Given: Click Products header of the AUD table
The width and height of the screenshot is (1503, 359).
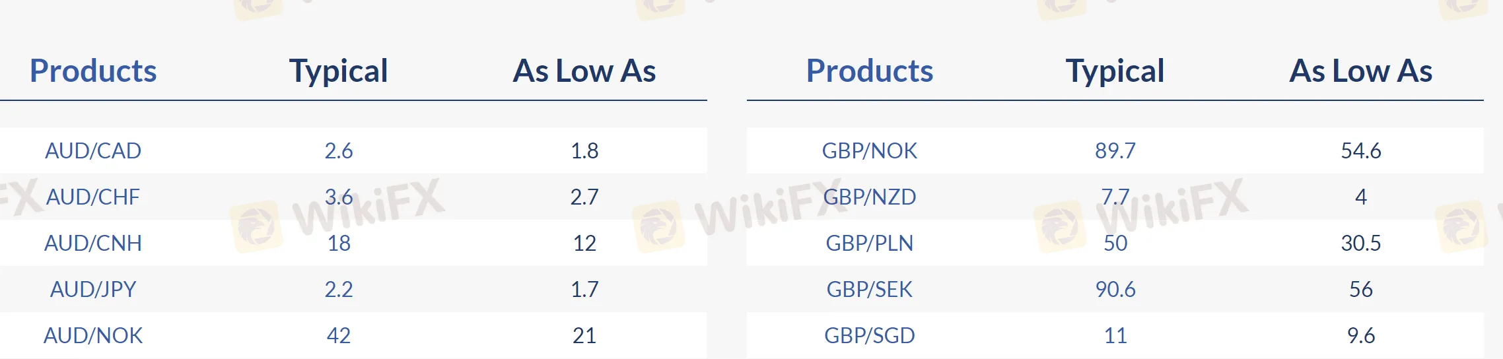Looking at the screenshot, I should [x=93, y=71].
